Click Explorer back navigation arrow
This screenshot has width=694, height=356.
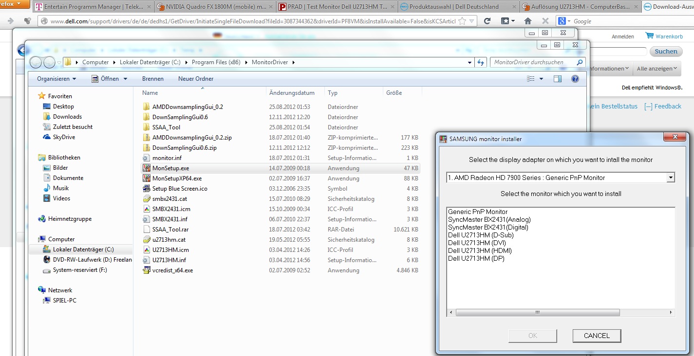click(x=36, y=62)
